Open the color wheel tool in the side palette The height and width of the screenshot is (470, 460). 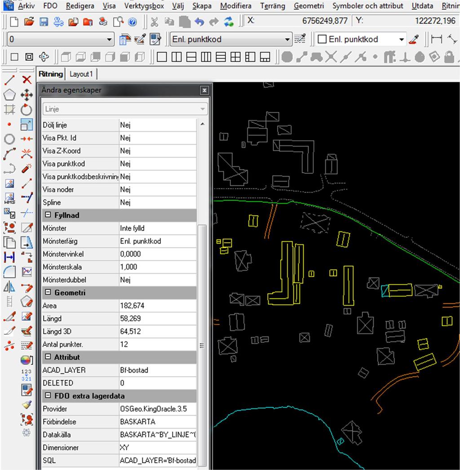point(27,360)
